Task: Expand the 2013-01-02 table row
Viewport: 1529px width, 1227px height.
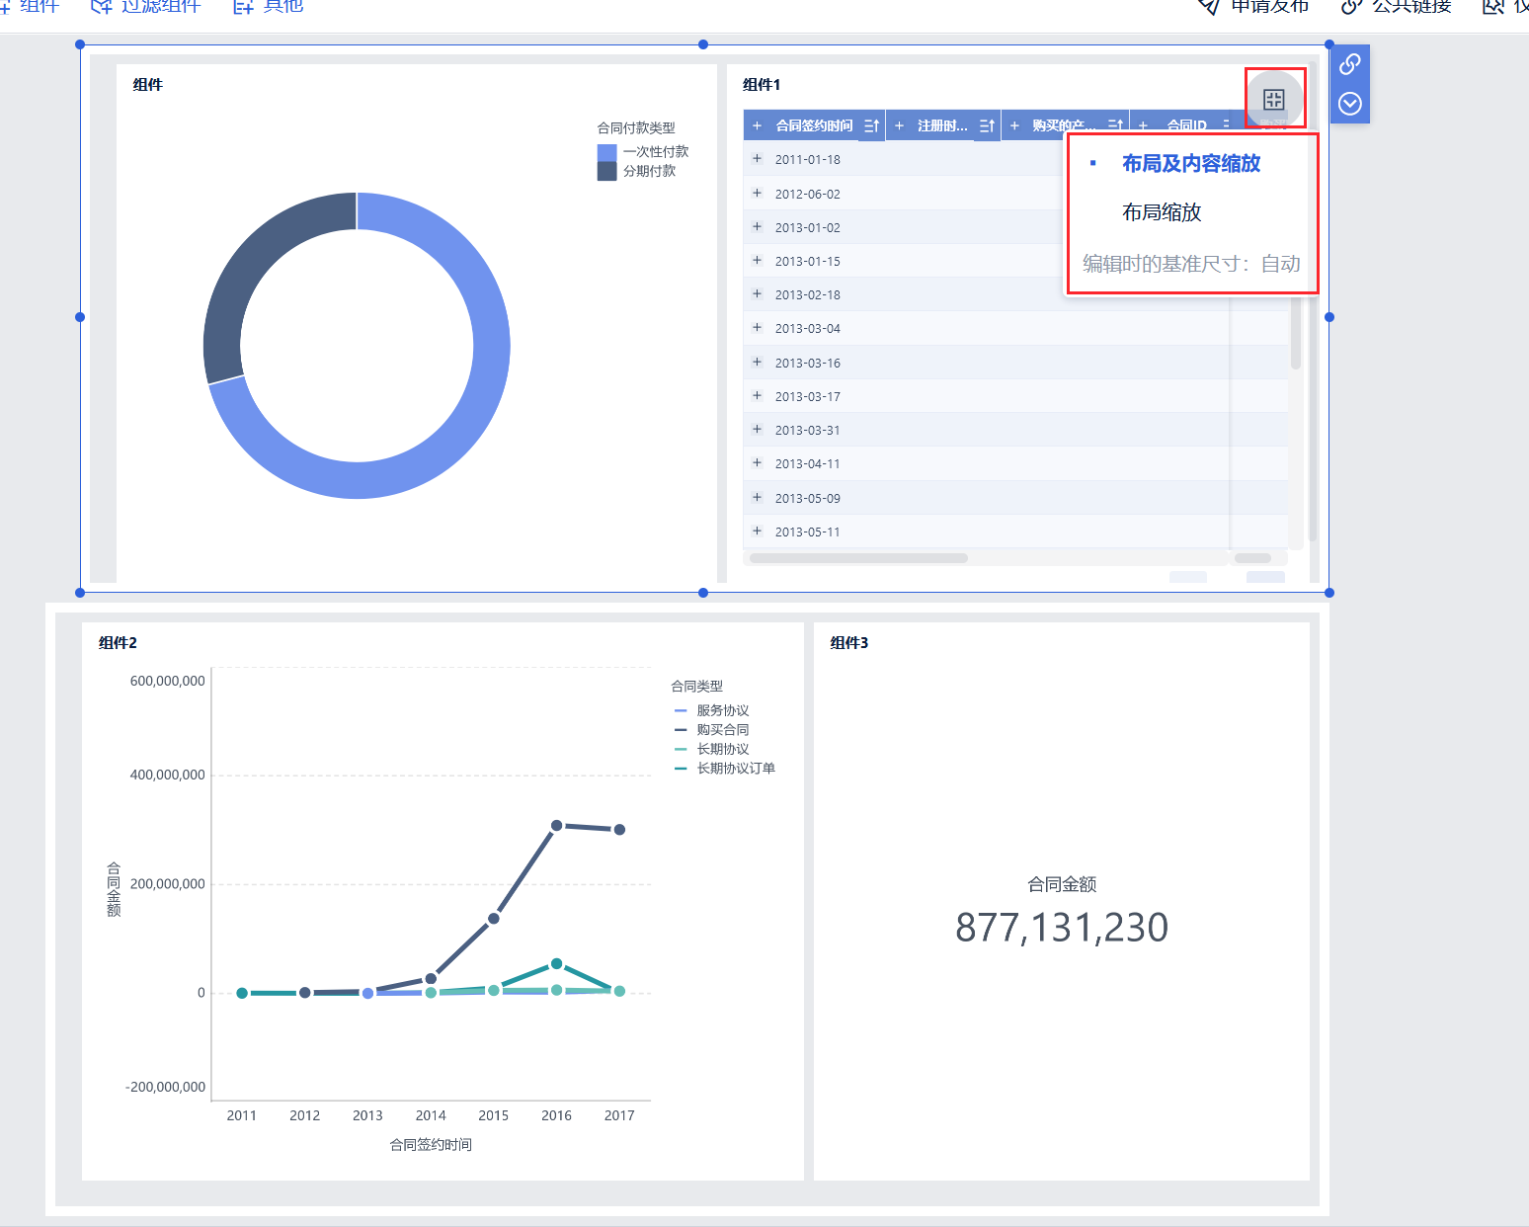Action: point(757,227)
